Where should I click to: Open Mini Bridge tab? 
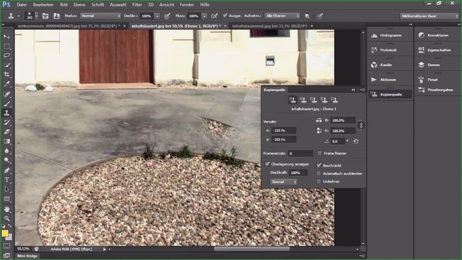click(27, 256)
